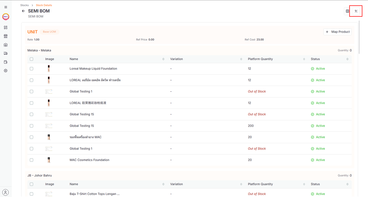The height and width of the screenshot is (197, 368).
Task: Click the Map Product button
Action: coord(337,32)
